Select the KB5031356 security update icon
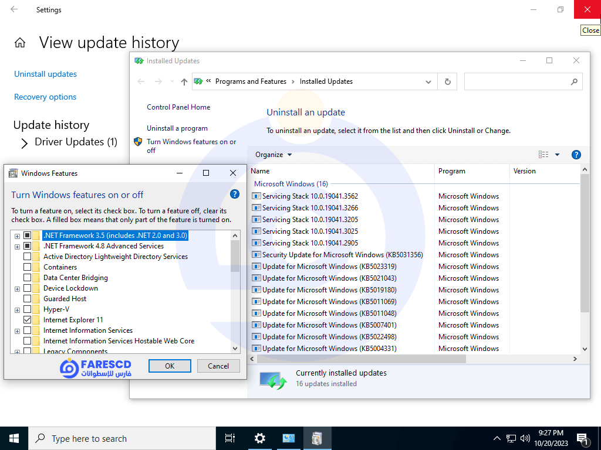The height and width of the screenshot is (450, 601). [x=256, y=254]
